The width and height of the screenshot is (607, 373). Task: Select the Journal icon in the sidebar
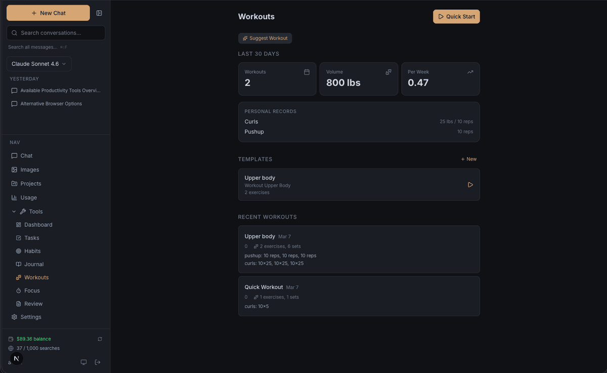(x=18, y=264)
